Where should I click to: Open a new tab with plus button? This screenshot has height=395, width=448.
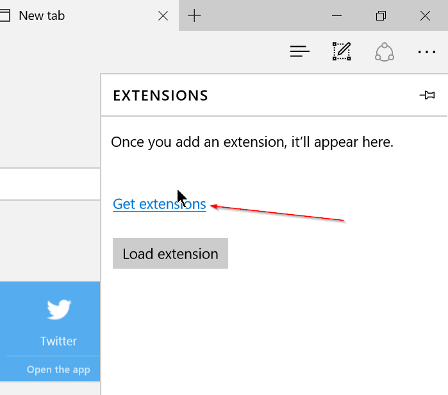click(x=194, y=15)
